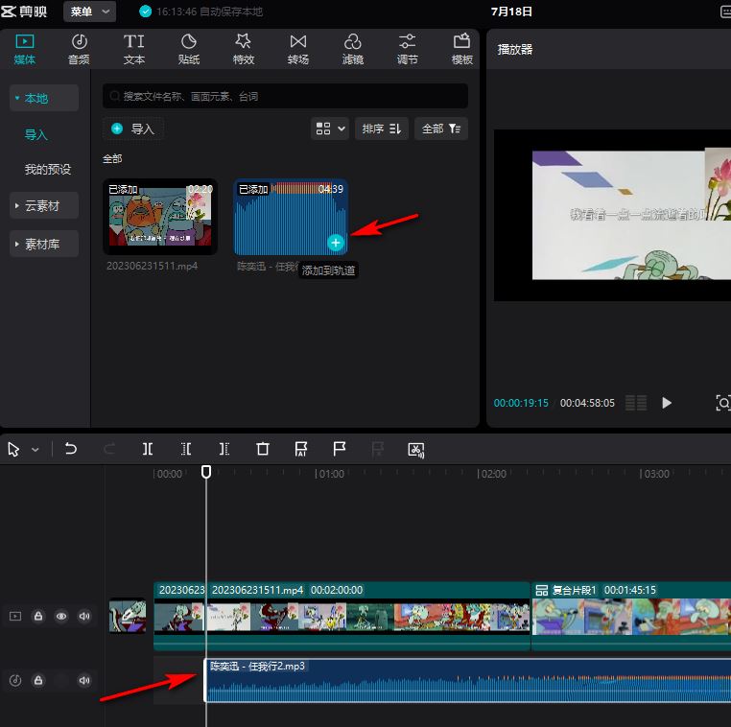This screenshot has height=727, width=731.
Task: Switch to the 滤镜 filters tab
Action: pos(353,48)
